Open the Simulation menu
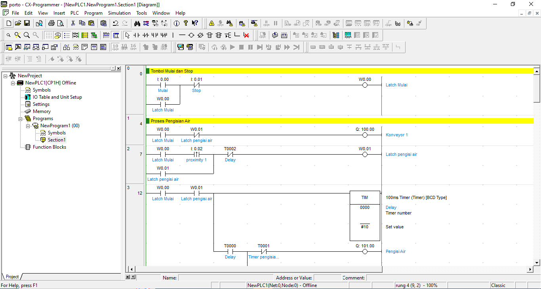 pos(119,13)
